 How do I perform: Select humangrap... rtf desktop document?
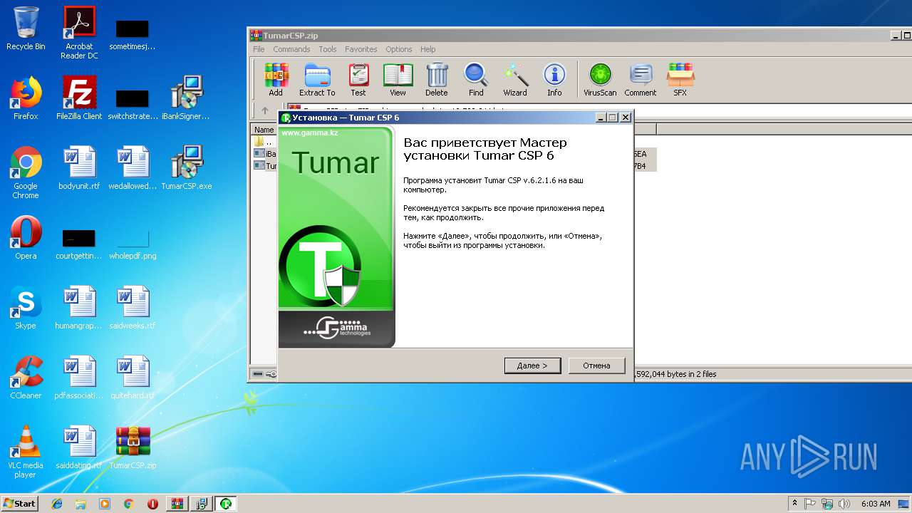pyautogui.click(x=79, y=308)
